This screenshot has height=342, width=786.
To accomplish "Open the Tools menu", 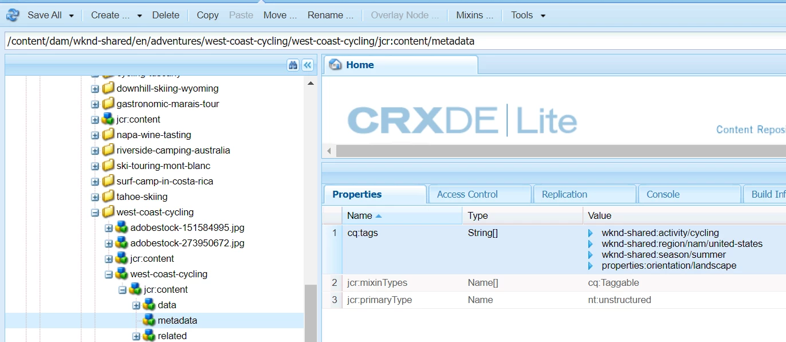I will (x=528, y=15).
